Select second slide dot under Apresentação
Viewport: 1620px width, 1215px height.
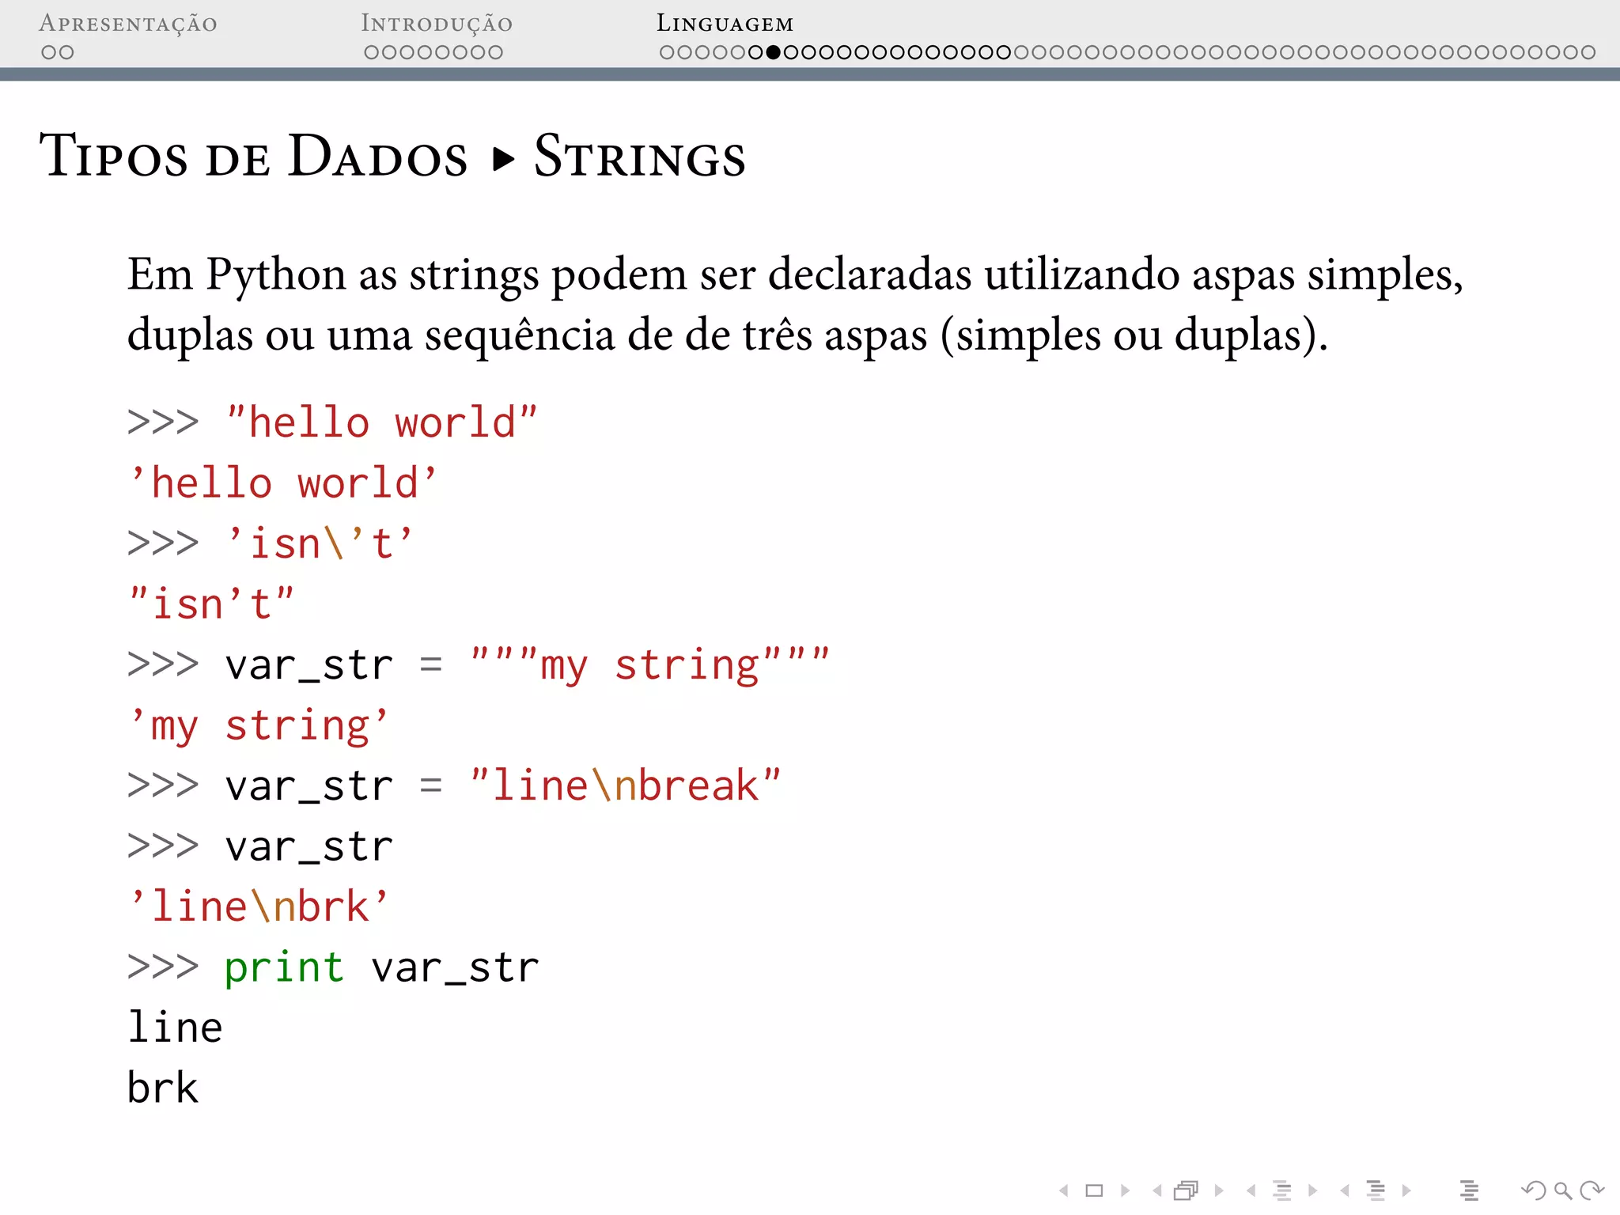(x=66, y=52)
